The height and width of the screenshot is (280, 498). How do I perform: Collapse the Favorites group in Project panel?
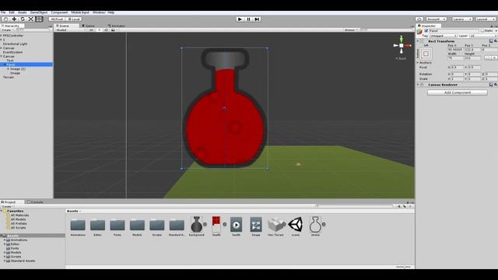click(2, 211)
